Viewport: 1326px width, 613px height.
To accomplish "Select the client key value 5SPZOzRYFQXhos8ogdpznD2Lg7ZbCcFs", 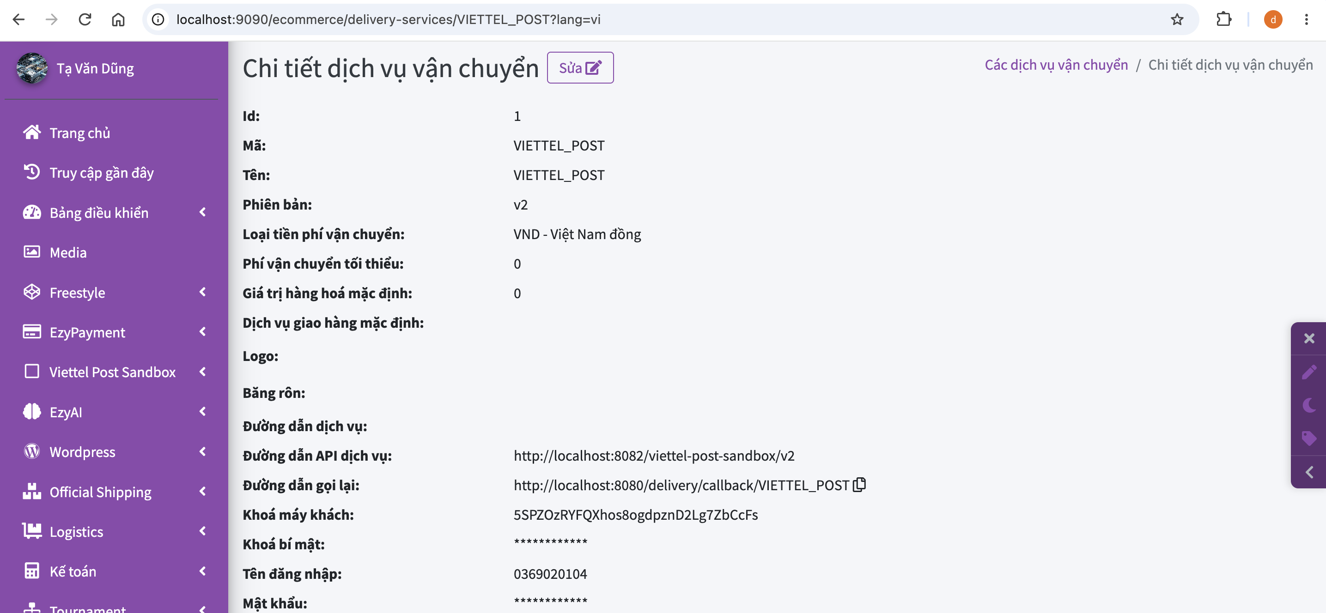I will (636, 515).
